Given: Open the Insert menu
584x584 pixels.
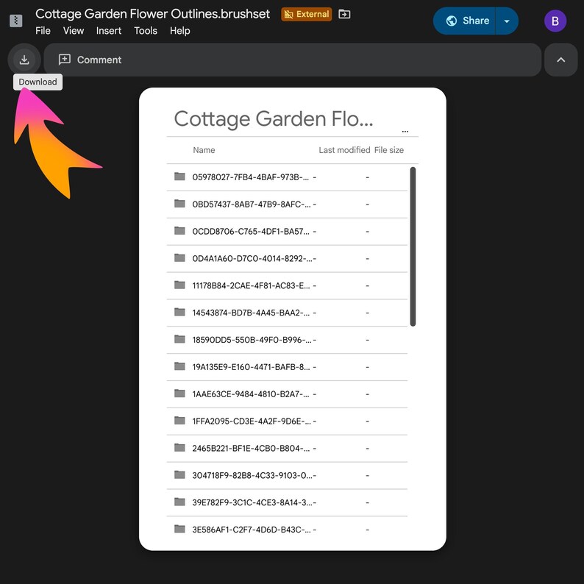Looking at the screenshot, I should 109,31.
